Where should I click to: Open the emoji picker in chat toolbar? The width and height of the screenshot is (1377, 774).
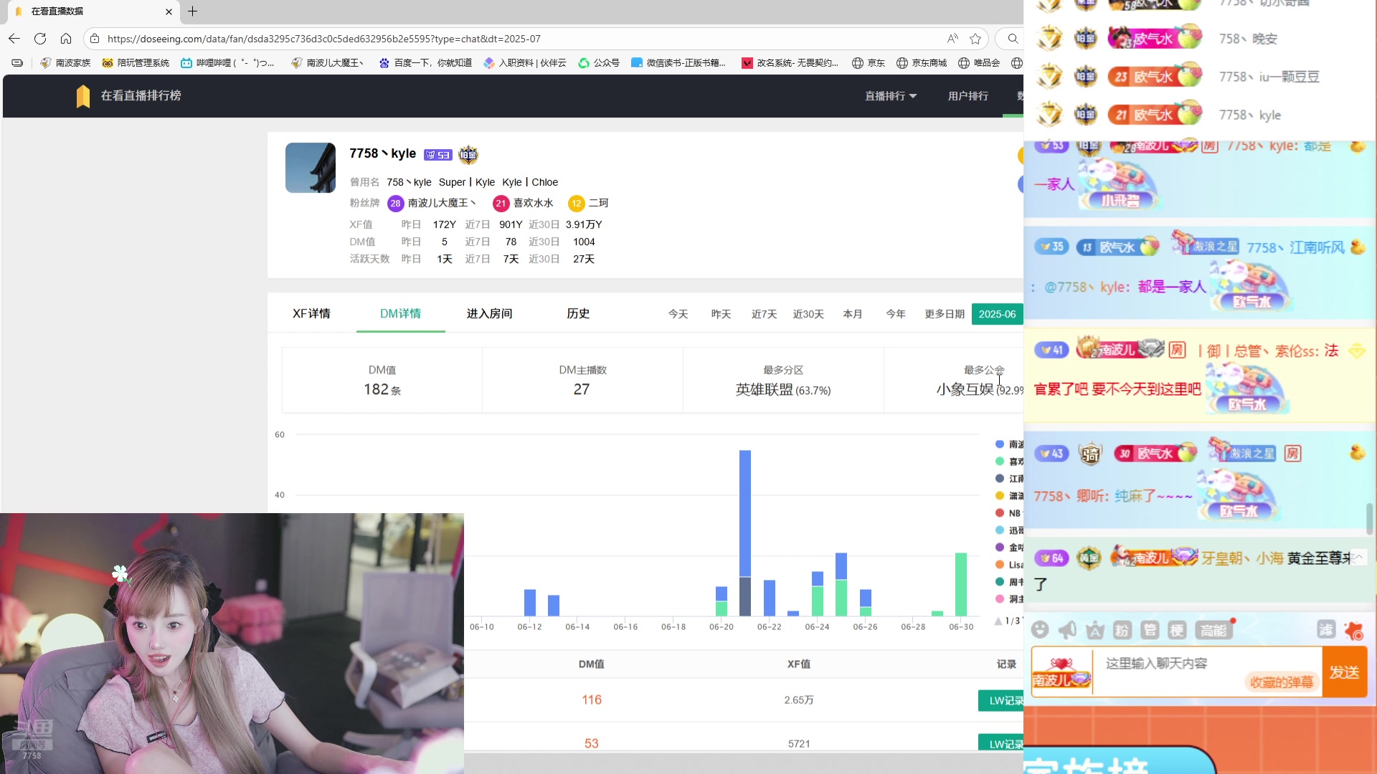pyautogui.click(x=1040, y=630)
